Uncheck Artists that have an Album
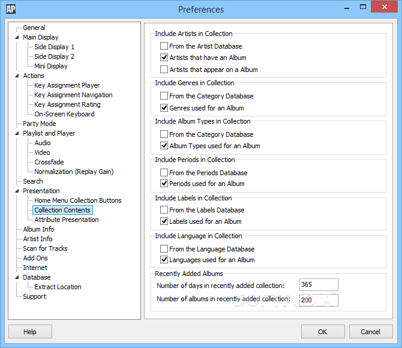The image size is (402, 348). [164, 58]
